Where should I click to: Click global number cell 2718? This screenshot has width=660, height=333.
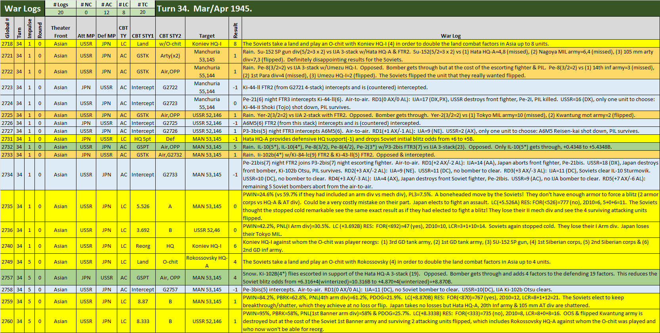tap(7, 44)
